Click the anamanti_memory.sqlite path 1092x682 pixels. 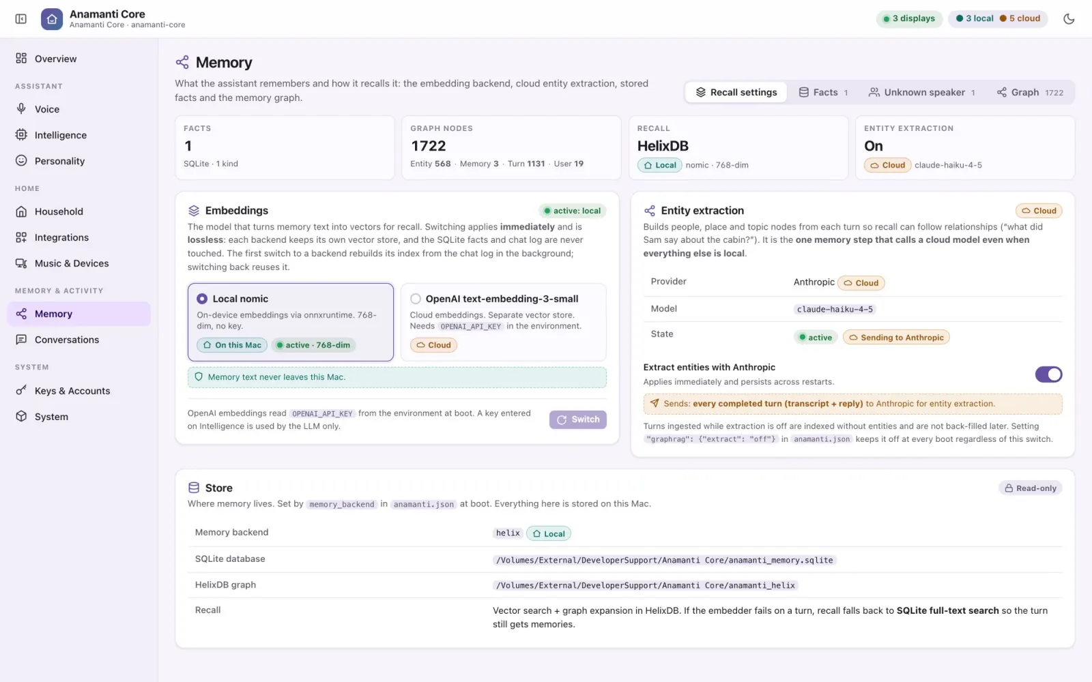tap(665, 560)
